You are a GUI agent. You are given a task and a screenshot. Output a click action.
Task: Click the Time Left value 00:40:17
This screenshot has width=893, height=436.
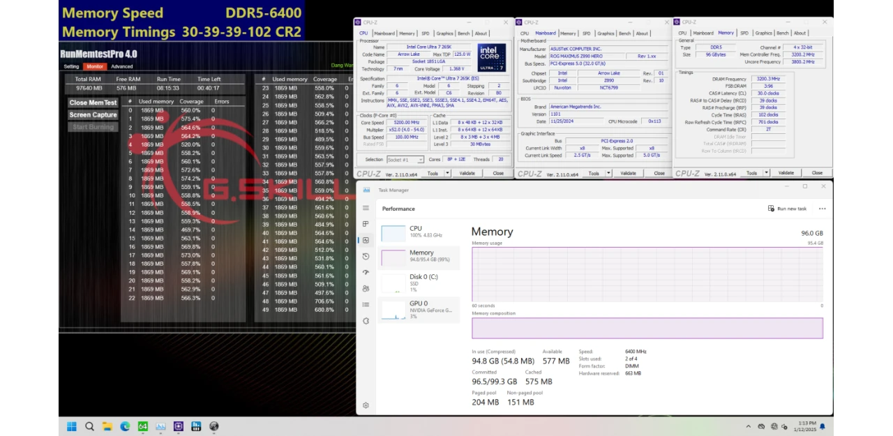(209, 89)
